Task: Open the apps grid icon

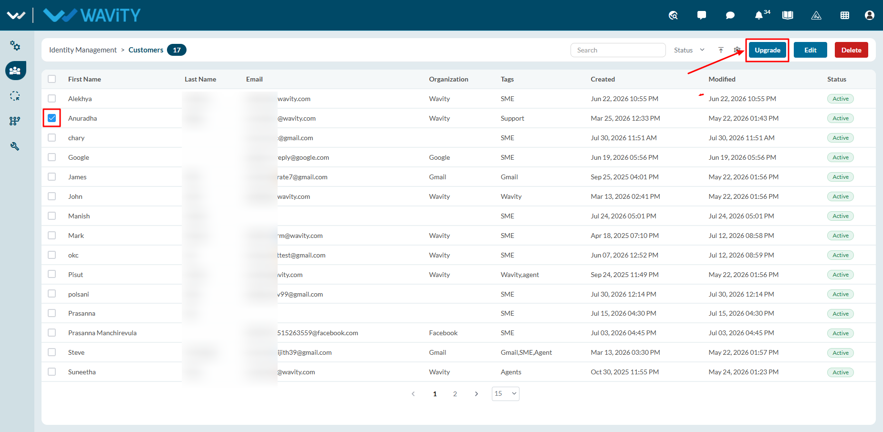Action: coord(845,15)
